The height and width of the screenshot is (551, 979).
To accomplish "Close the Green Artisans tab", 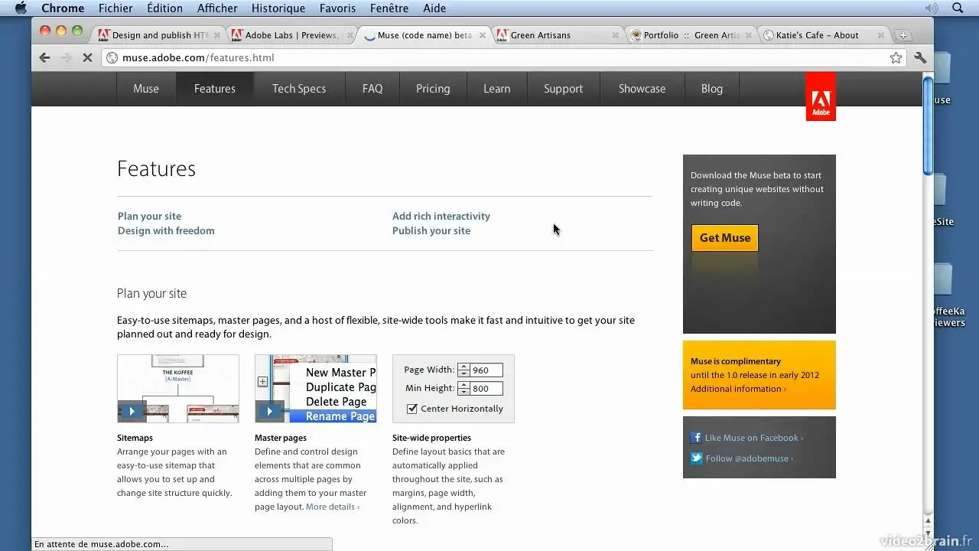I will point(616,35).
